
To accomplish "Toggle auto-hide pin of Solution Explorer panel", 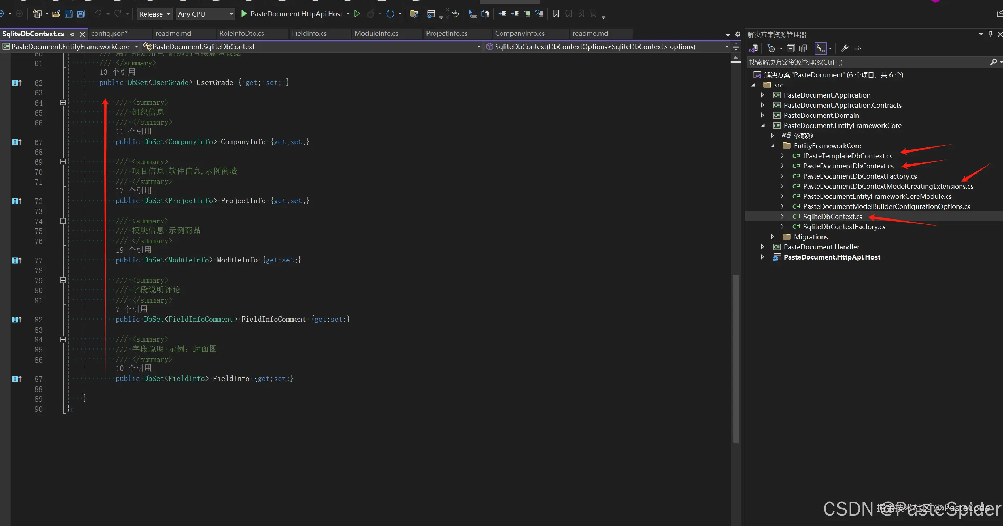I will (991, 34).
